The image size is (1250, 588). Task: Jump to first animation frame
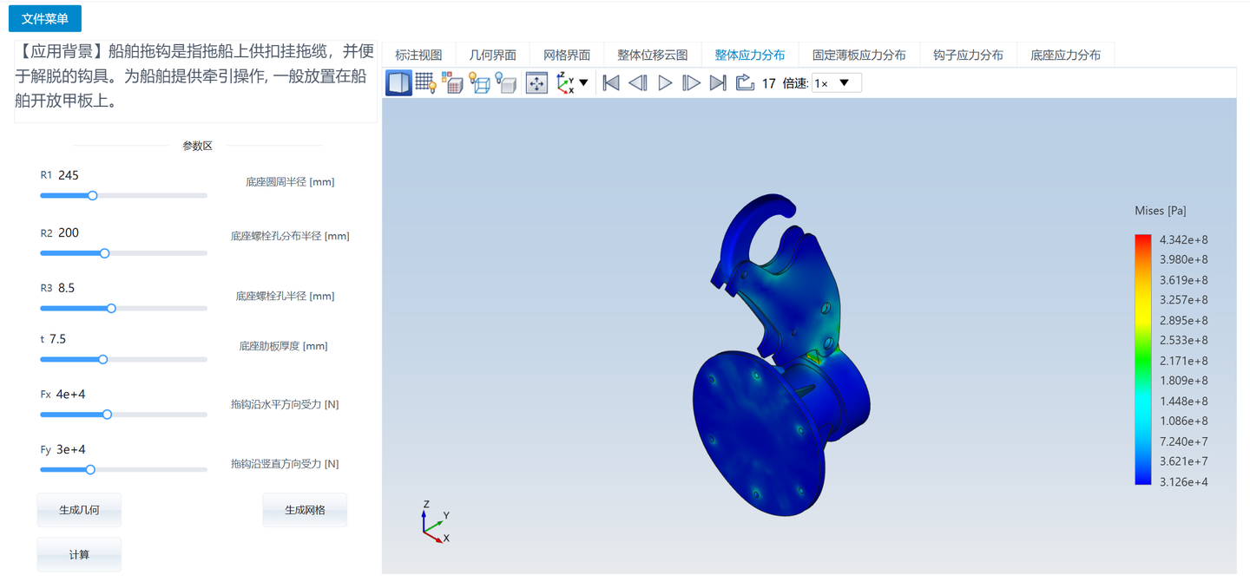(x=611, y=83)
